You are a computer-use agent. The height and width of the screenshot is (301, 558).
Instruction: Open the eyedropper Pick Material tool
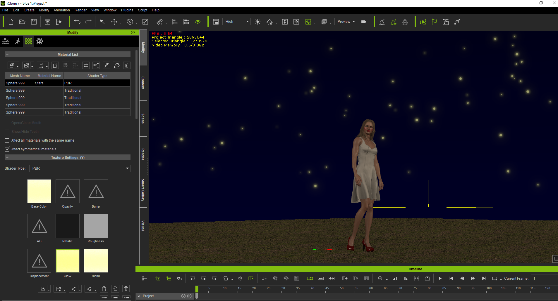107,65
